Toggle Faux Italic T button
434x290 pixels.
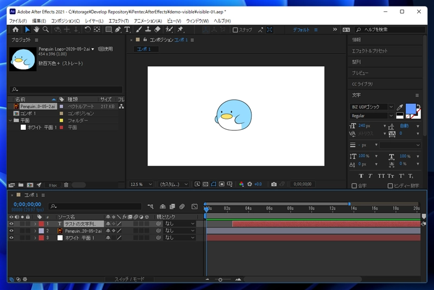pyautogui.click(x=370, y=176)
